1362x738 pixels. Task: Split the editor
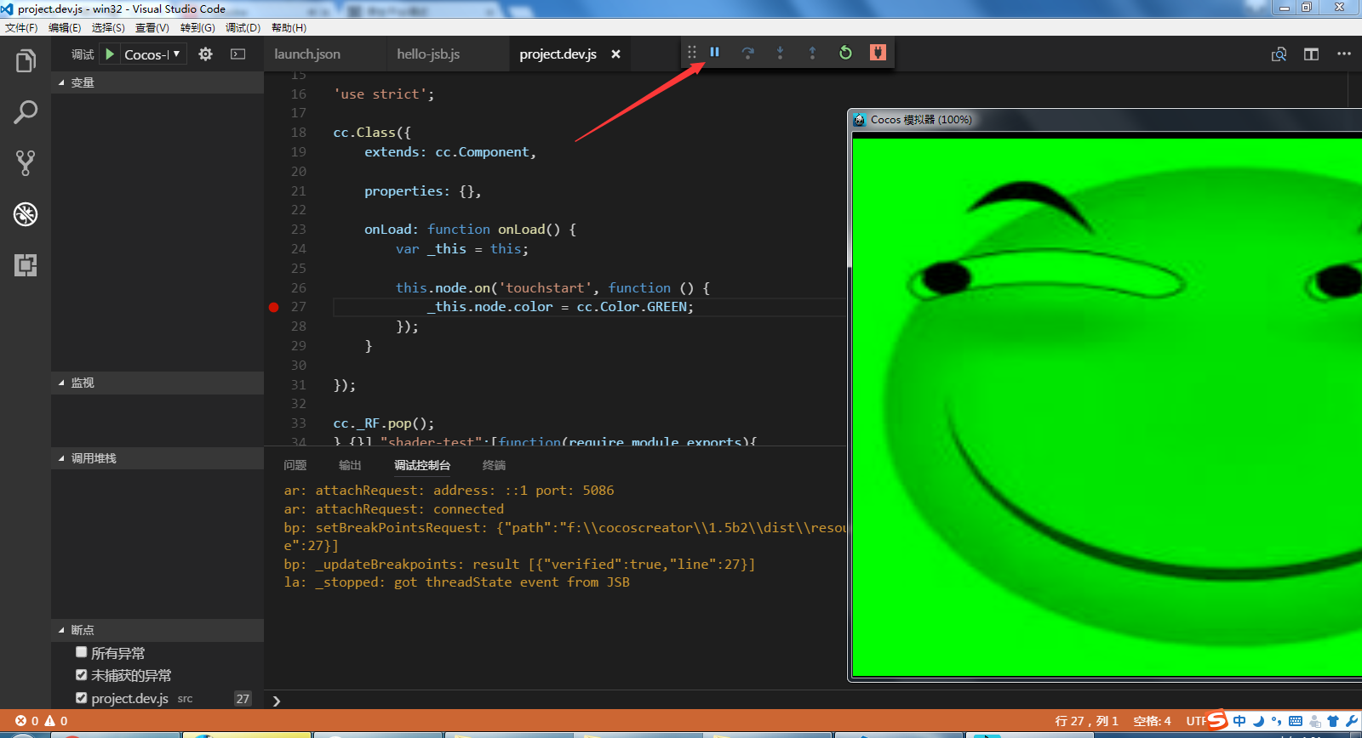pos(1311,54)
